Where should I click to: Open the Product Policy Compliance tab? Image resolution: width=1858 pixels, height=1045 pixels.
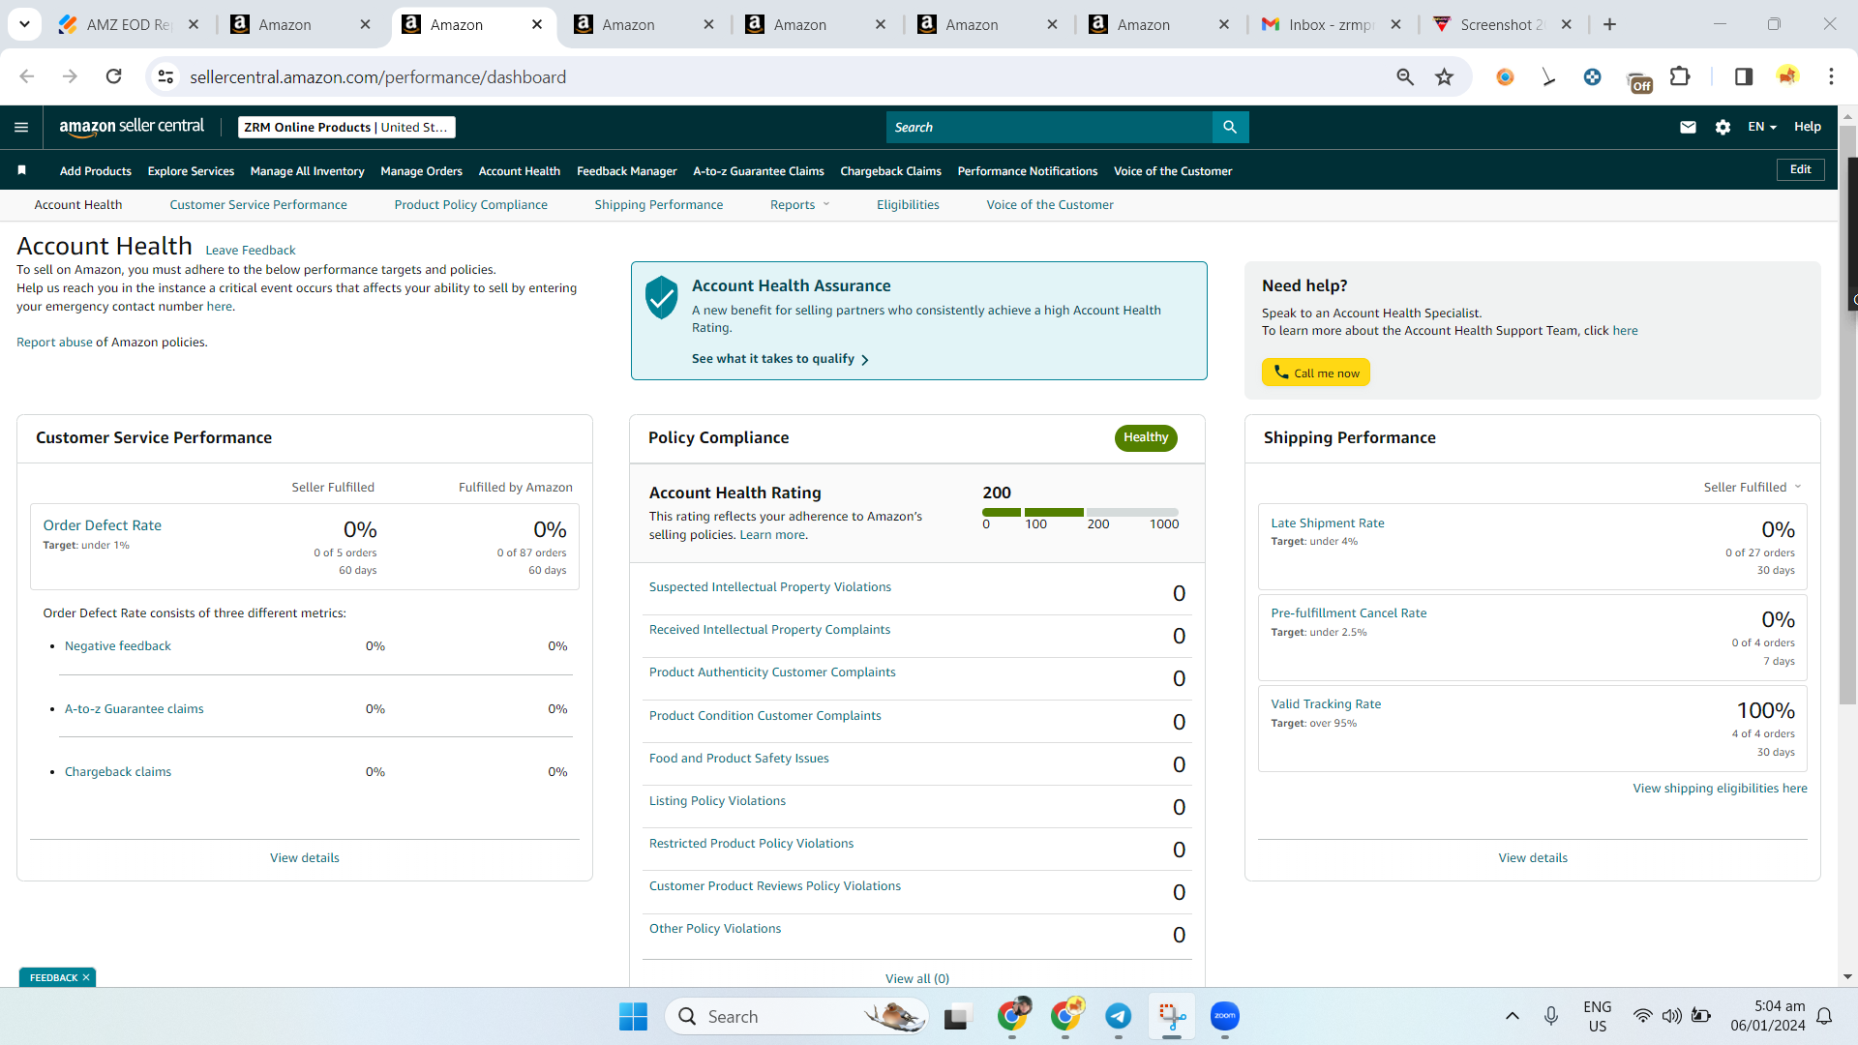pyautogui.click(x=471, y=205)
